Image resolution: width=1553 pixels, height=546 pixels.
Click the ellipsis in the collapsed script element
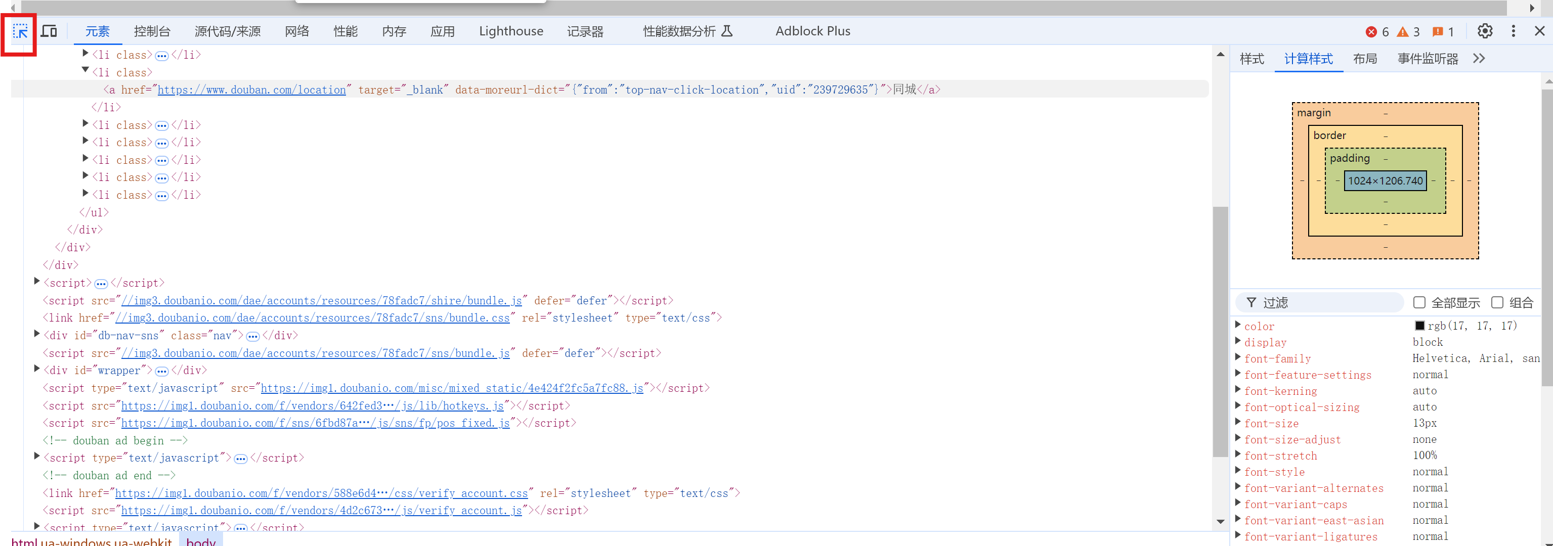click(x=101, y=284)
